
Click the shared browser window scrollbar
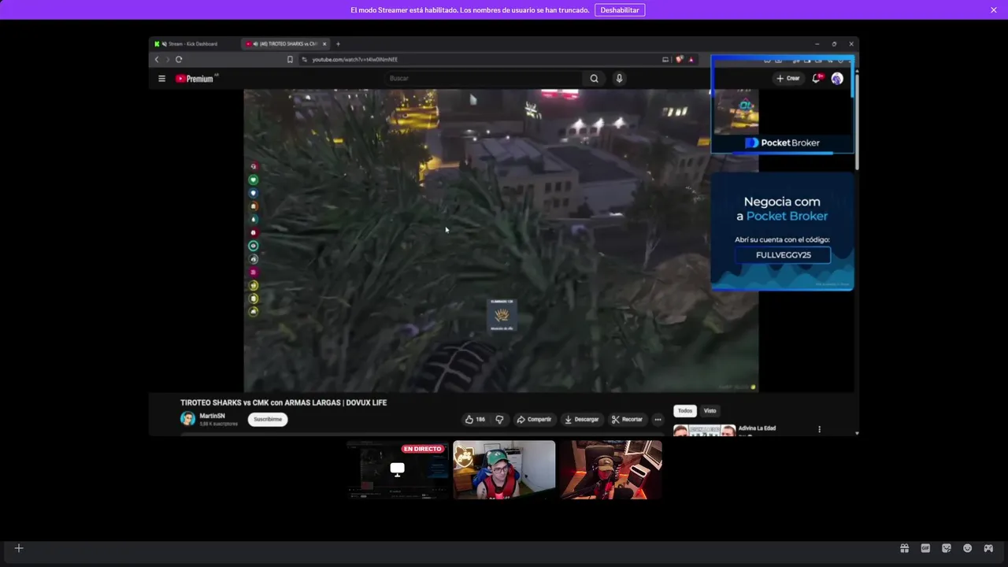tap(857, 122)
